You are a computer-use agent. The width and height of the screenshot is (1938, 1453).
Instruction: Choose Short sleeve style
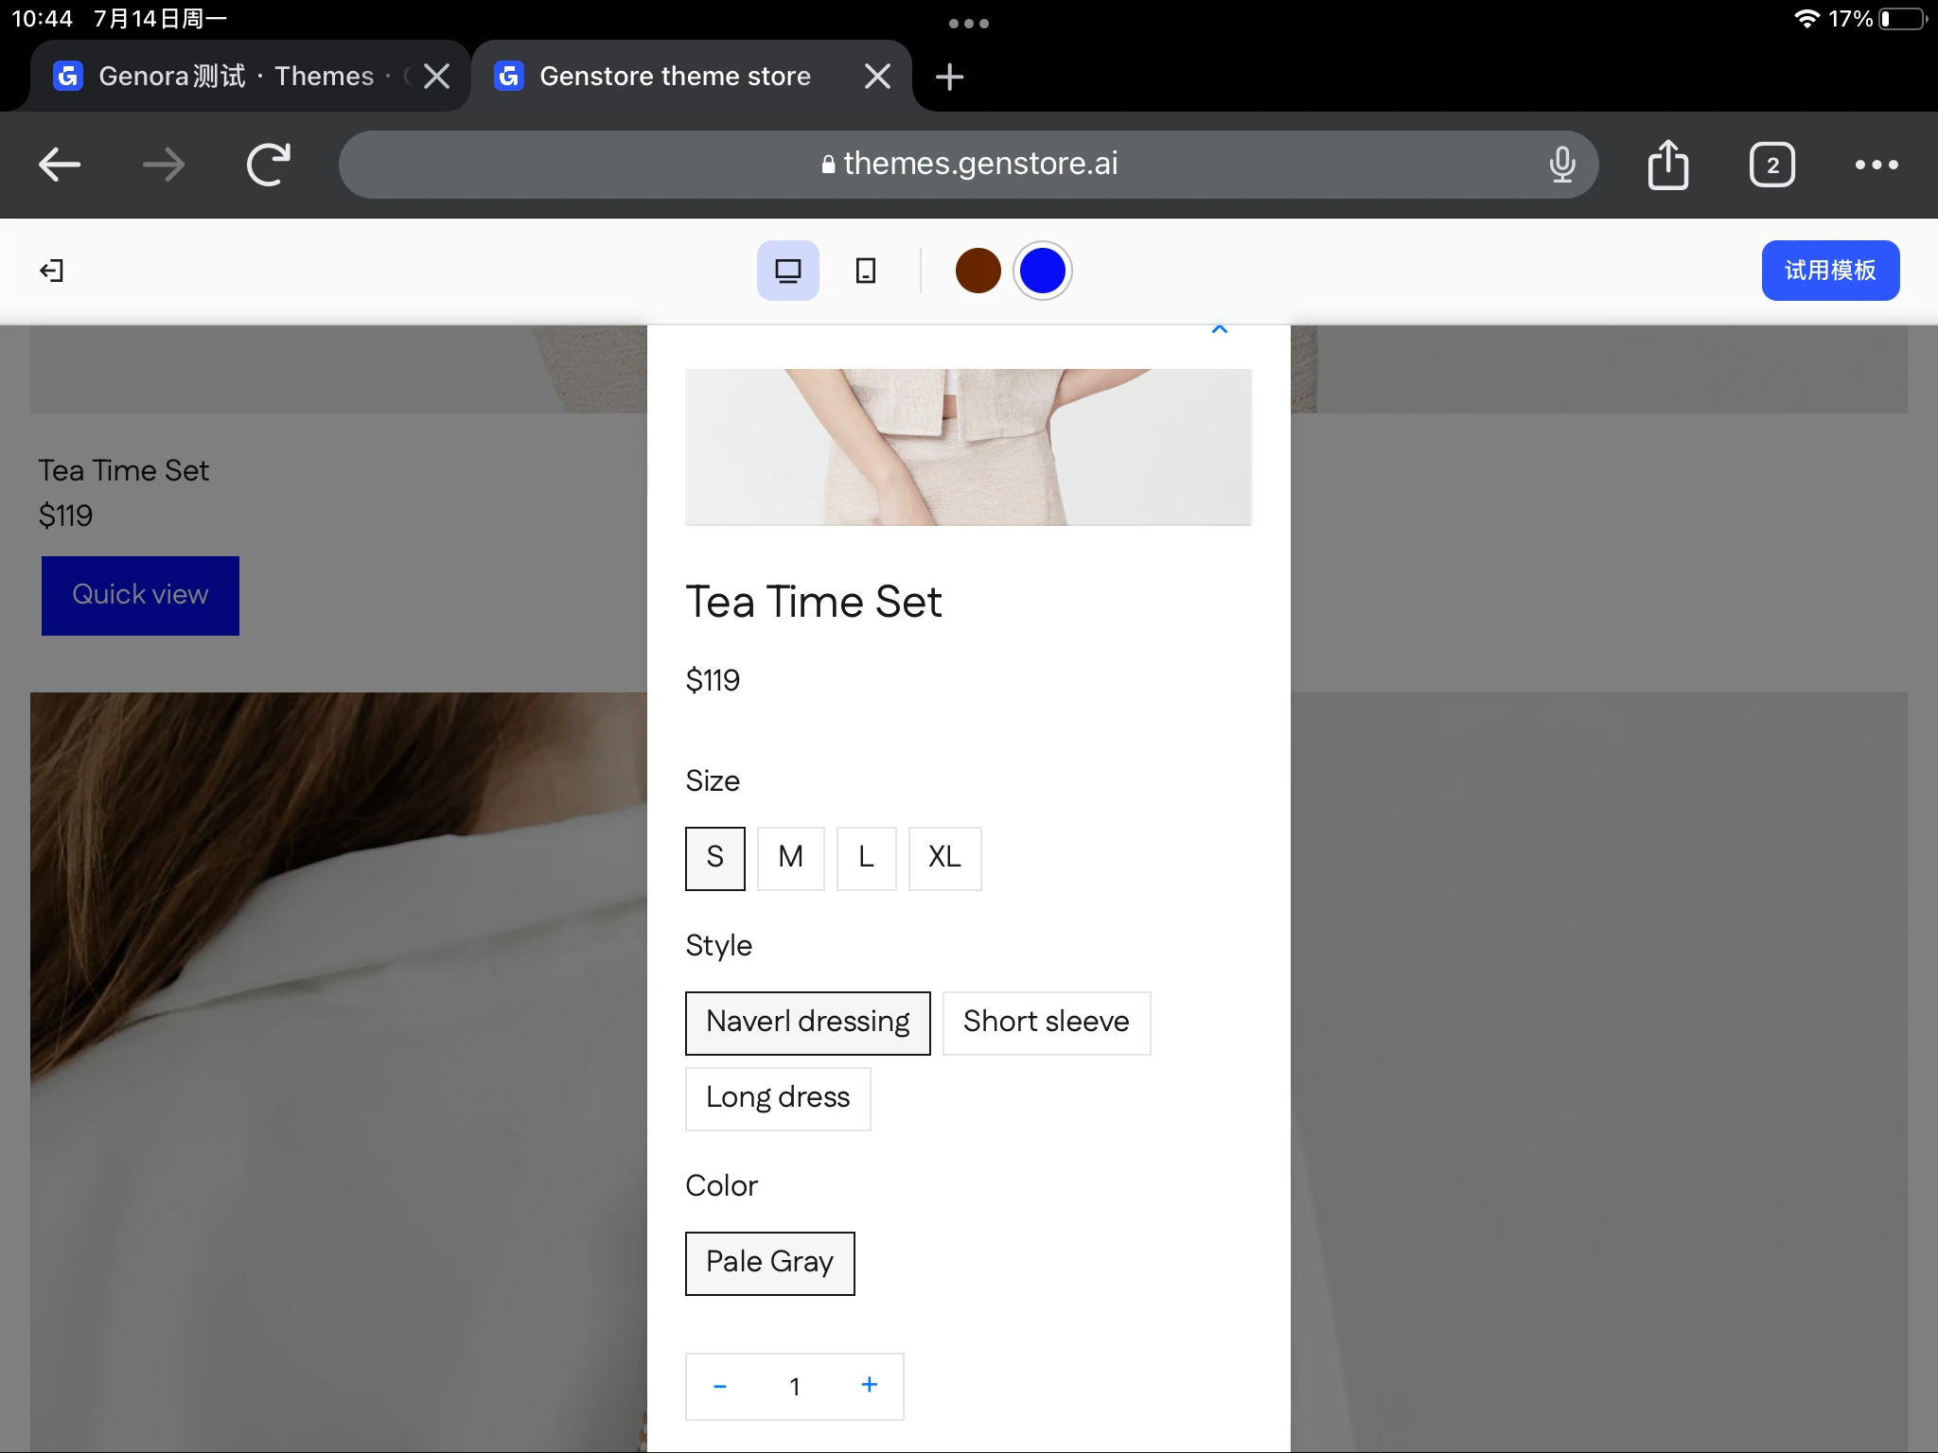(1046, 1023)
